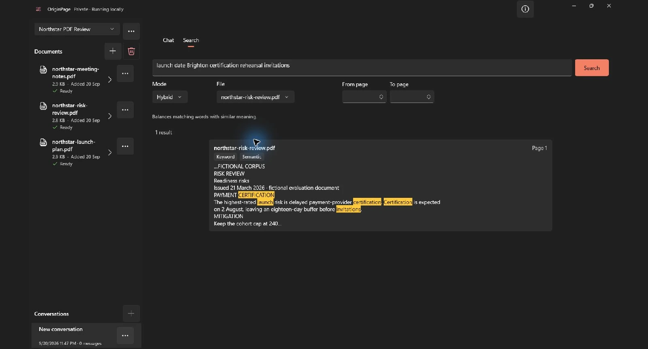Maximize the OriginPage window

click(x=591, y=6)
